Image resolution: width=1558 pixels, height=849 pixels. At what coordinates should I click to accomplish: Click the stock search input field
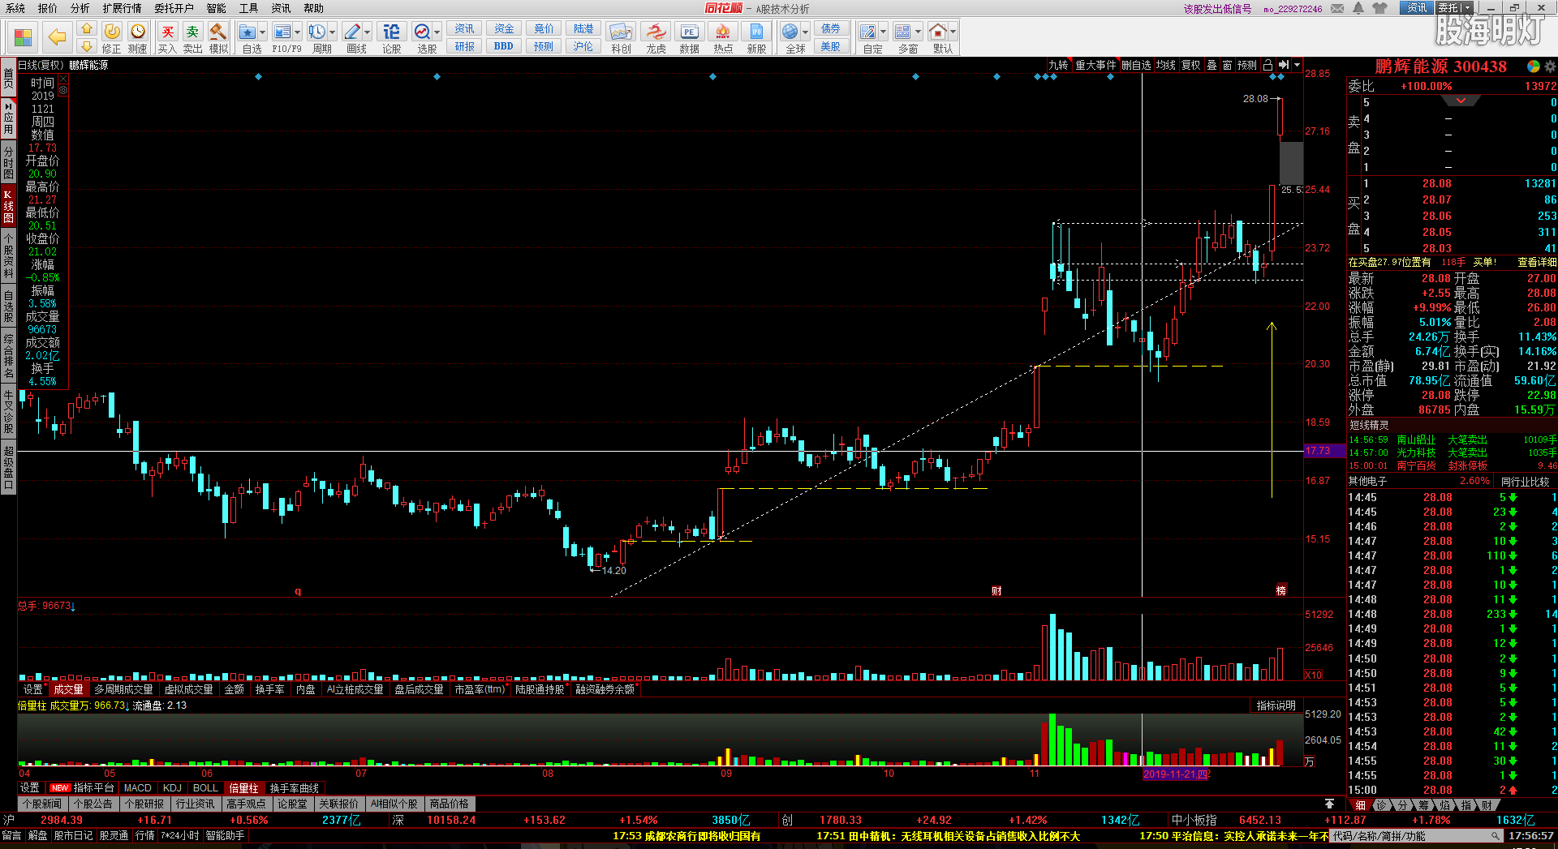[x=1417, y=835]
